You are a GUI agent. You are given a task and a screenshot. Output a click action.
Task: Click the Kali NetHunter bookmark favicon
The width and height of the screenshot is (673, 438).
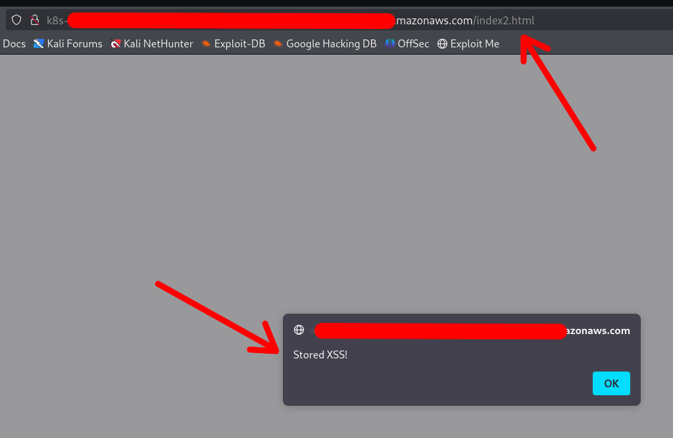pyautogui.click(x=116, y=43)
